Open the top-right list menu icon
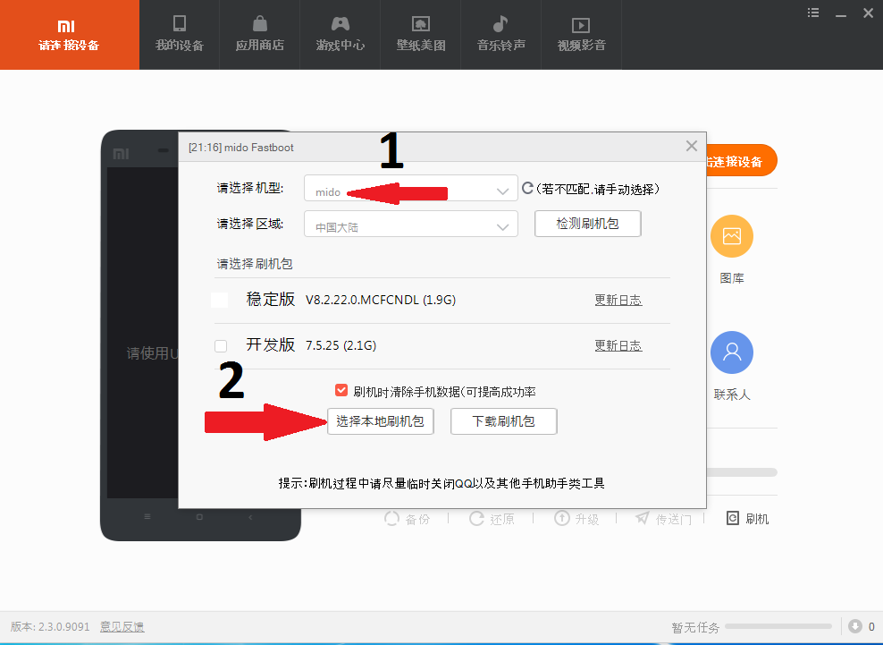 tap(813, 13)
